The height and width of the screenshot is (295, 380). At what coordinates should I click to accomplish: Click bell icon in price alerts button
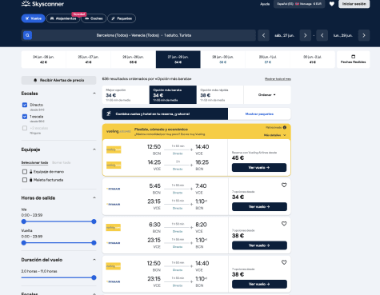coord(35,80)
